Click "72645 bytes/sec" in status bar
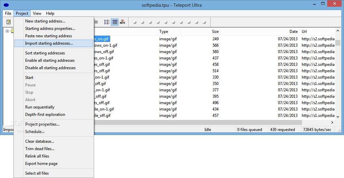The width and height of the screenshot is (344, 178). [x=317, y=130]
